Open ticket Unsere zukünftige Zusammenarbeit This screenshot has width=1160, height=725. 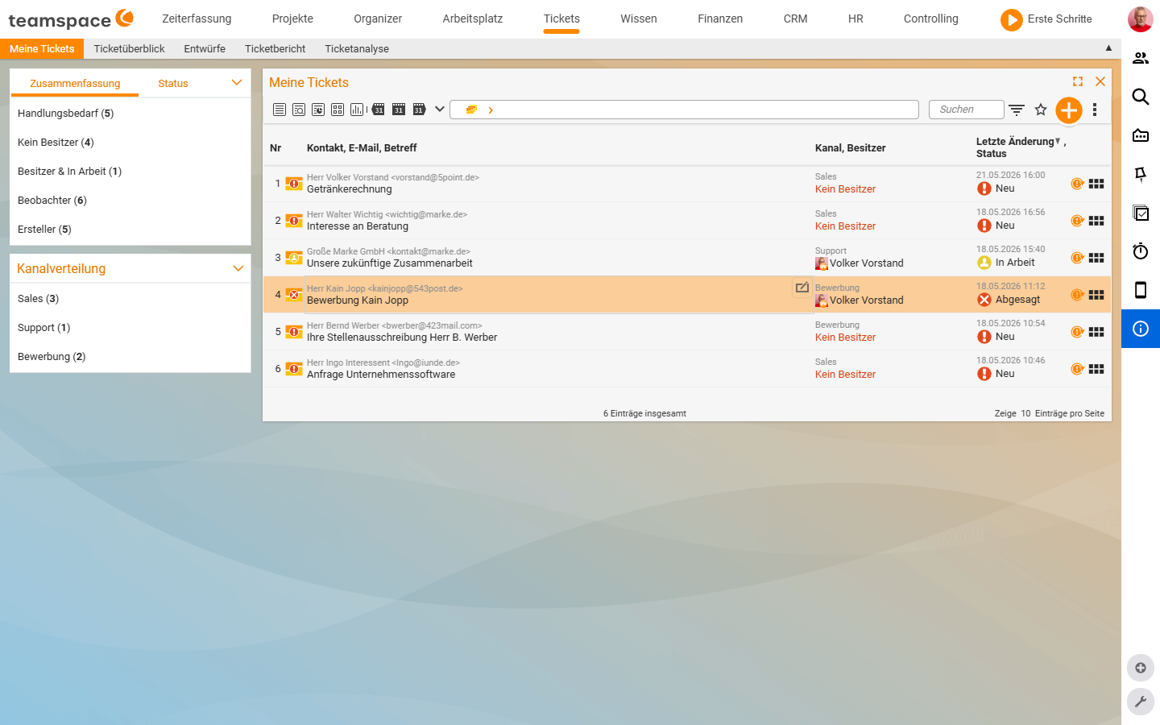point(390,263)
